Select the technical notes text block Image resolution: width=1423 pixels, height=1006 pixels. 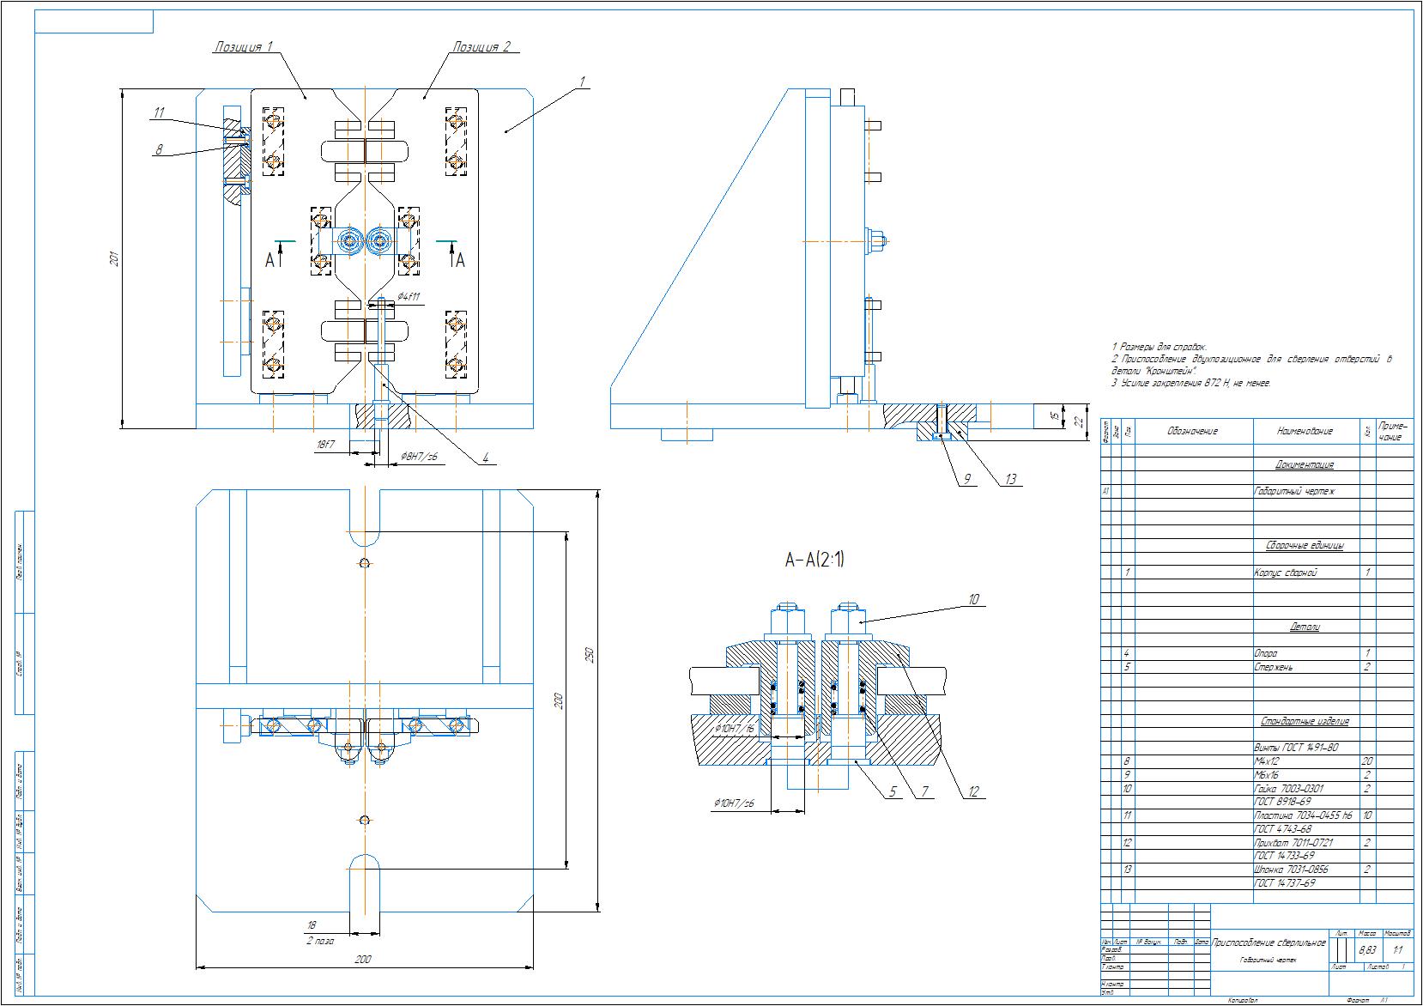(1251, 365)
